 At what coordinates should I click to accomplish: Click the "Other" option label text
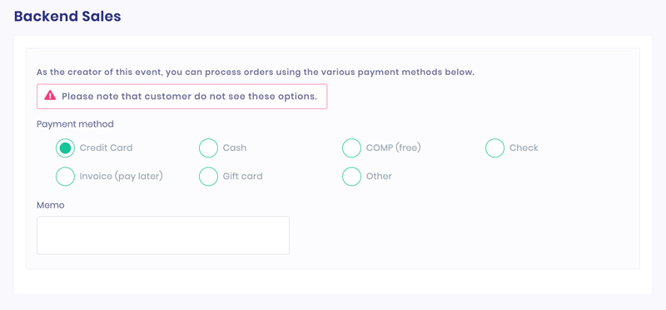coord(379,176)
